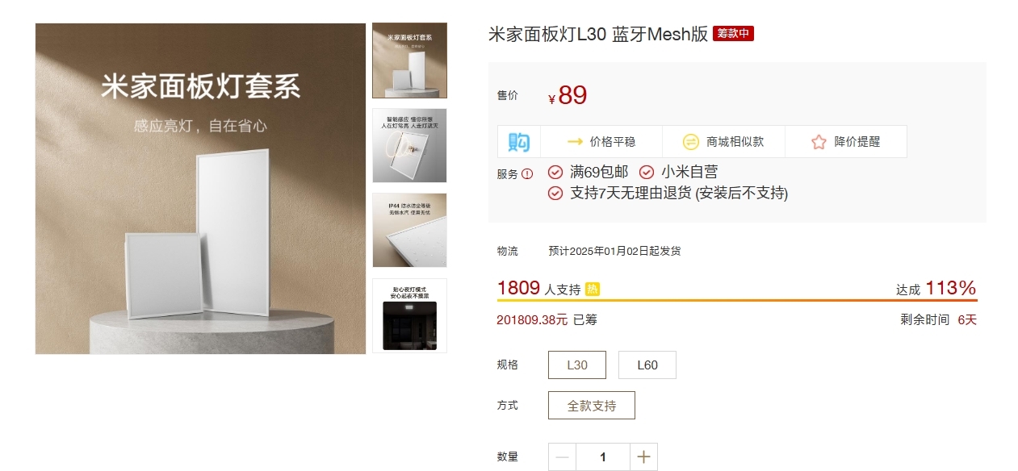Screen dimensions: 1018x471
Task: Click the checkmark icon beside 小米自营
Action: 647,172
